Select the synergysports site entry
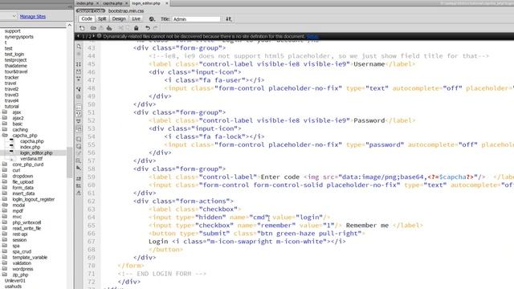 coord(19,37)
